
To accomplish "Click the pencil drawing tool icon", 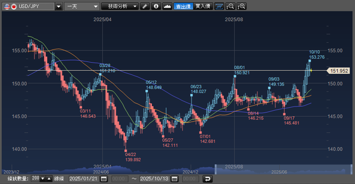I will [x=144, y=6].
